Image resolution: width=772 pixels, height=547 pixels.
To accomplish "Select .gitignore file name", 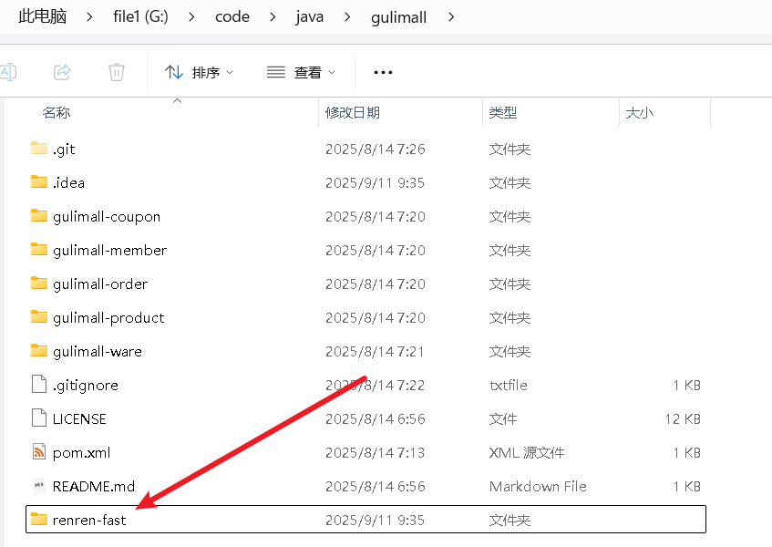I will pyautogui.click(x=86, y=386).
